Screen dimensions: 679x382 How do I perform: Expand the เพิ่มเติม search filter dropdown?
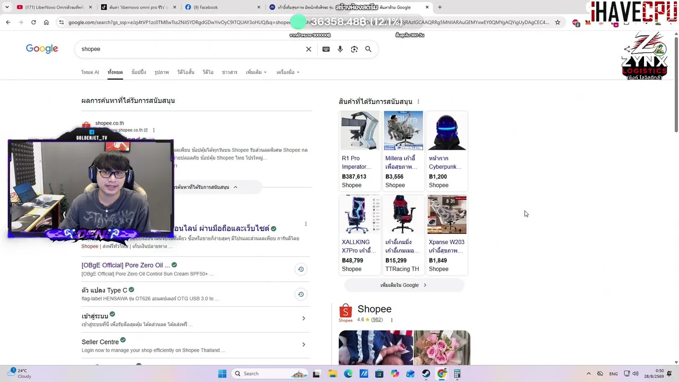pos(256,72)
